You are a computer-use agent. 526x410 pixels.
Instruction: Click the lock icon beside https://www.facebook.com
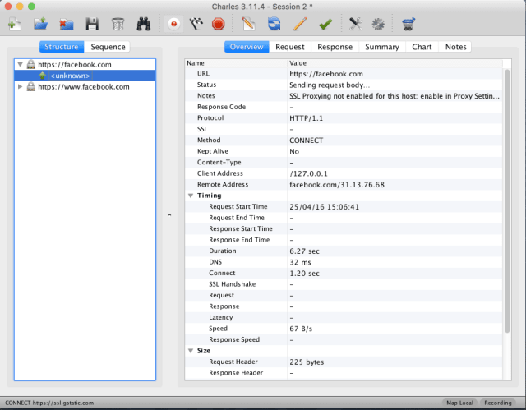pyautogui.click(x=31, y=86)
